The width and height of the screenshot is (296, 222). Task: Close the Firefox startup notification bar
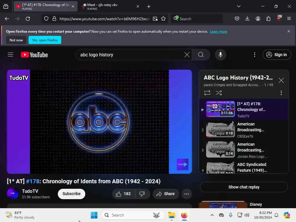(289, 31)
